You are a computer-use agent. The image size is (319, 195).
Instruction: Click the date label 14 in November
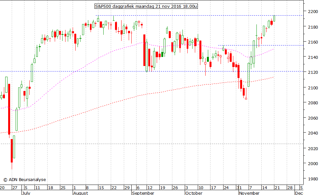265,188
